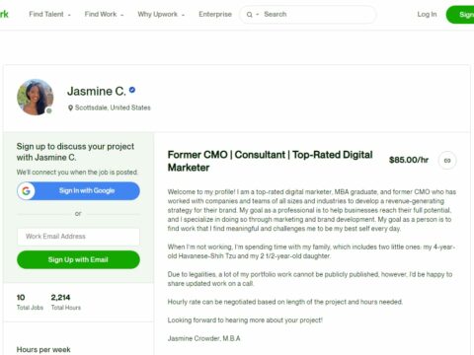Click the location pin icon beside Scottsdale
The image size is (474, 355).
point(70,107)
